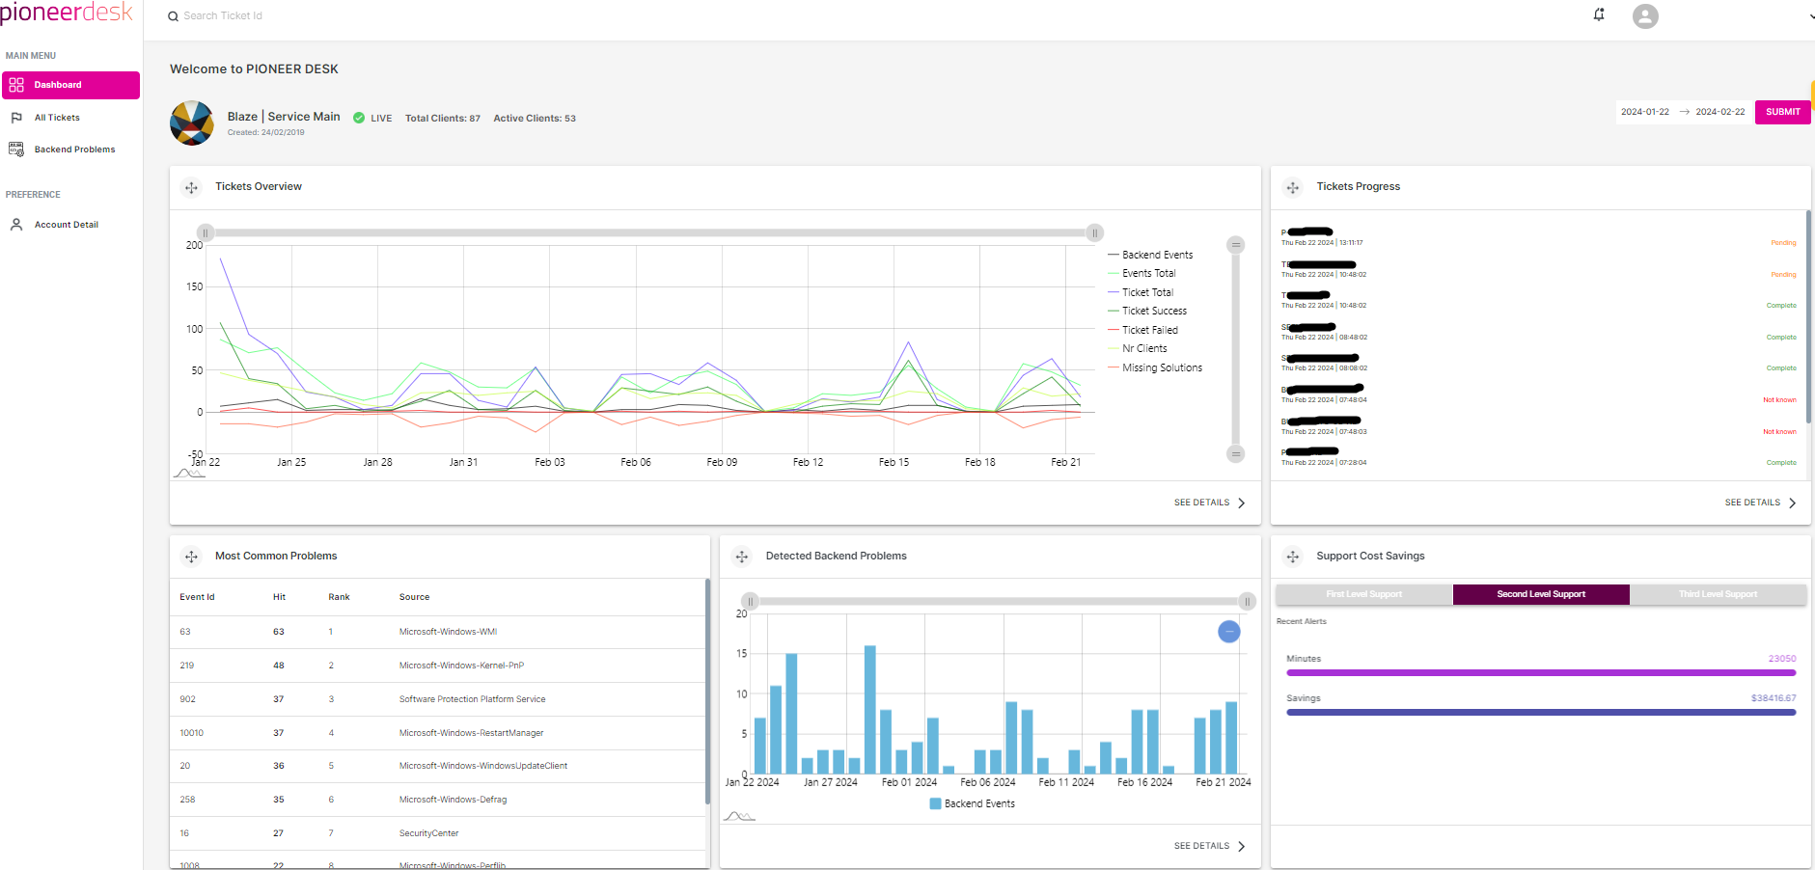Click the Backend Problems server icon

click(16, 150)
